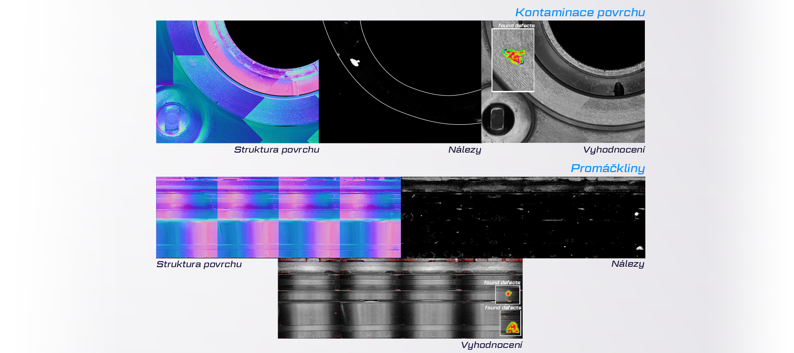Screen dimensions: 794x353
Task: Click the 'Nálezy' caption under dents findings
Action: (628, 264)
